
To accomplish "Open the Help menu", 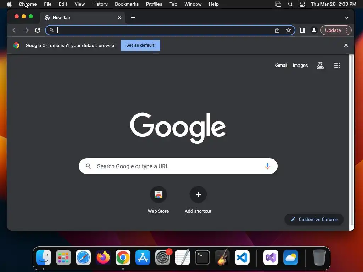I will pos(213,4).
